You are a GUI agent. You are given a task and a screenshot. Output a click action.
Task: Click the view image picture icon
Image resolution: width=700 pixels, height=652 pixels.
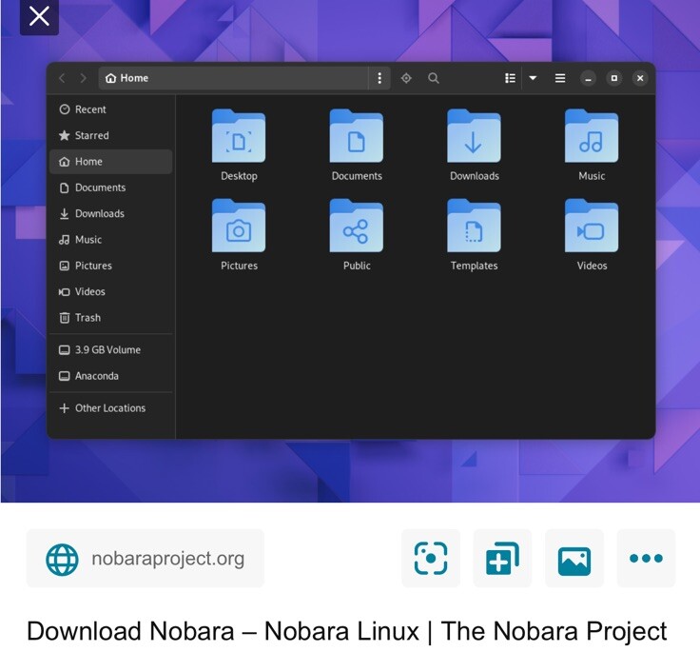(574, 558)
